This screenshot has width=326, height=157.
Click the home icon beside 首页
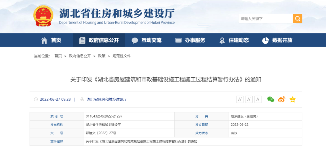[x=44, y=40]
